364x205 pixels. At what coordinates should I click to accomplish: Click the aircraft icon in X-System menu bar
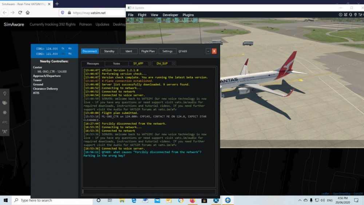pyautogui.click(x=345, y=15)
